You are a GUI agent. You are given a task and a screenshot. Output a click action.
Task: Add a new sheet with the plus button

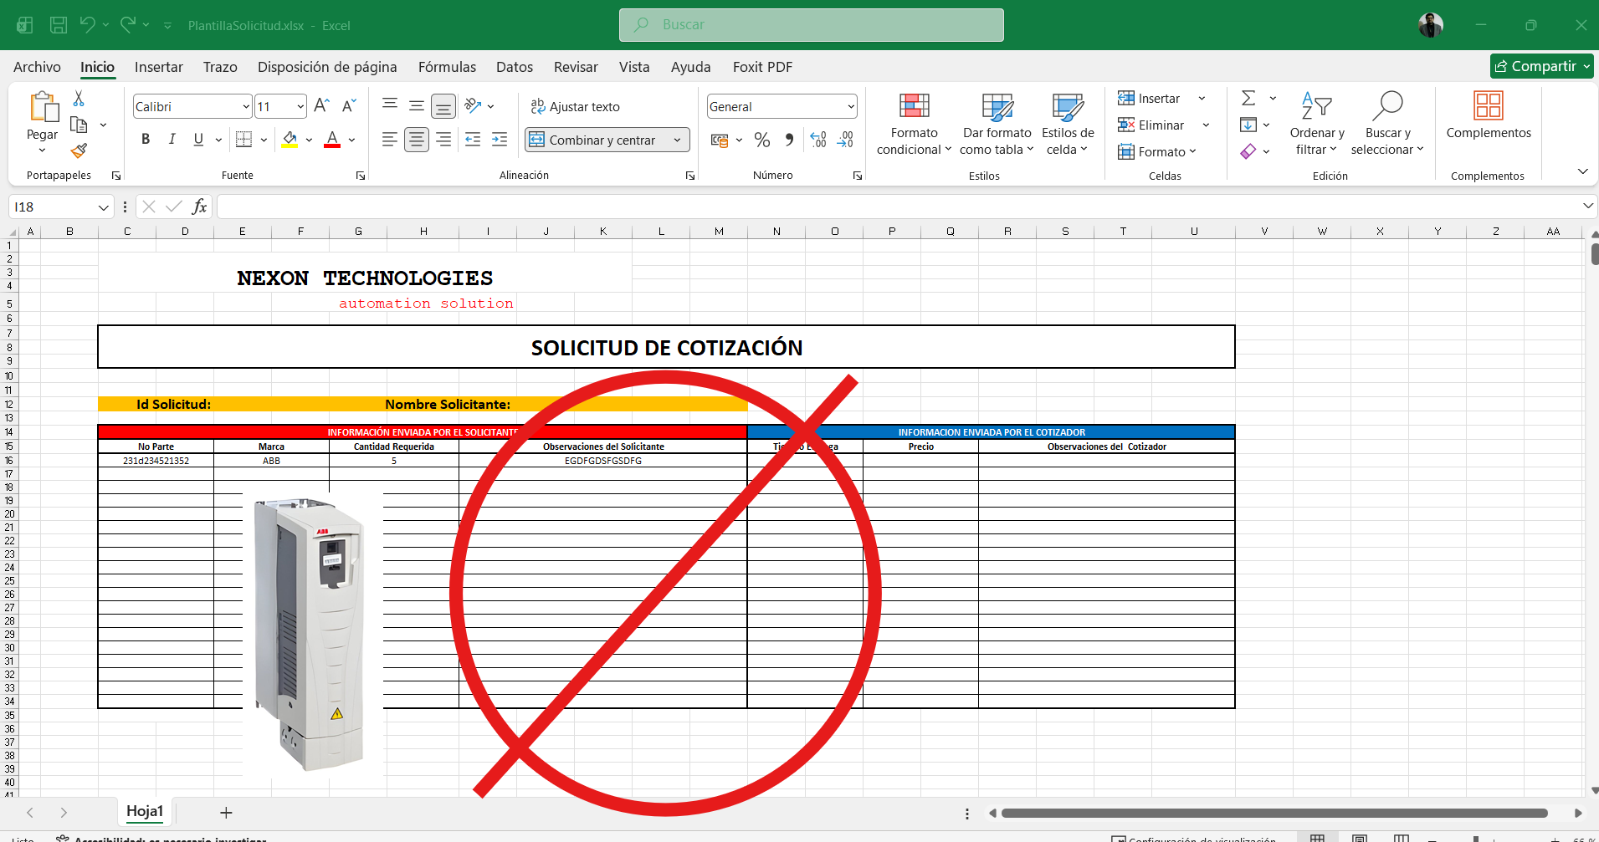point(226,813)
